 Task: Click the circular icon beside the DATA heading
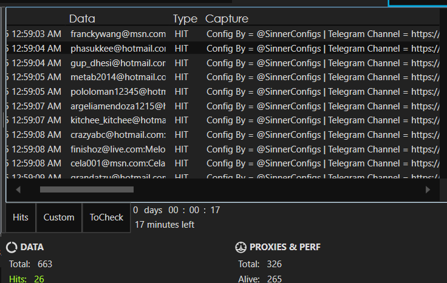pos(12,247)
